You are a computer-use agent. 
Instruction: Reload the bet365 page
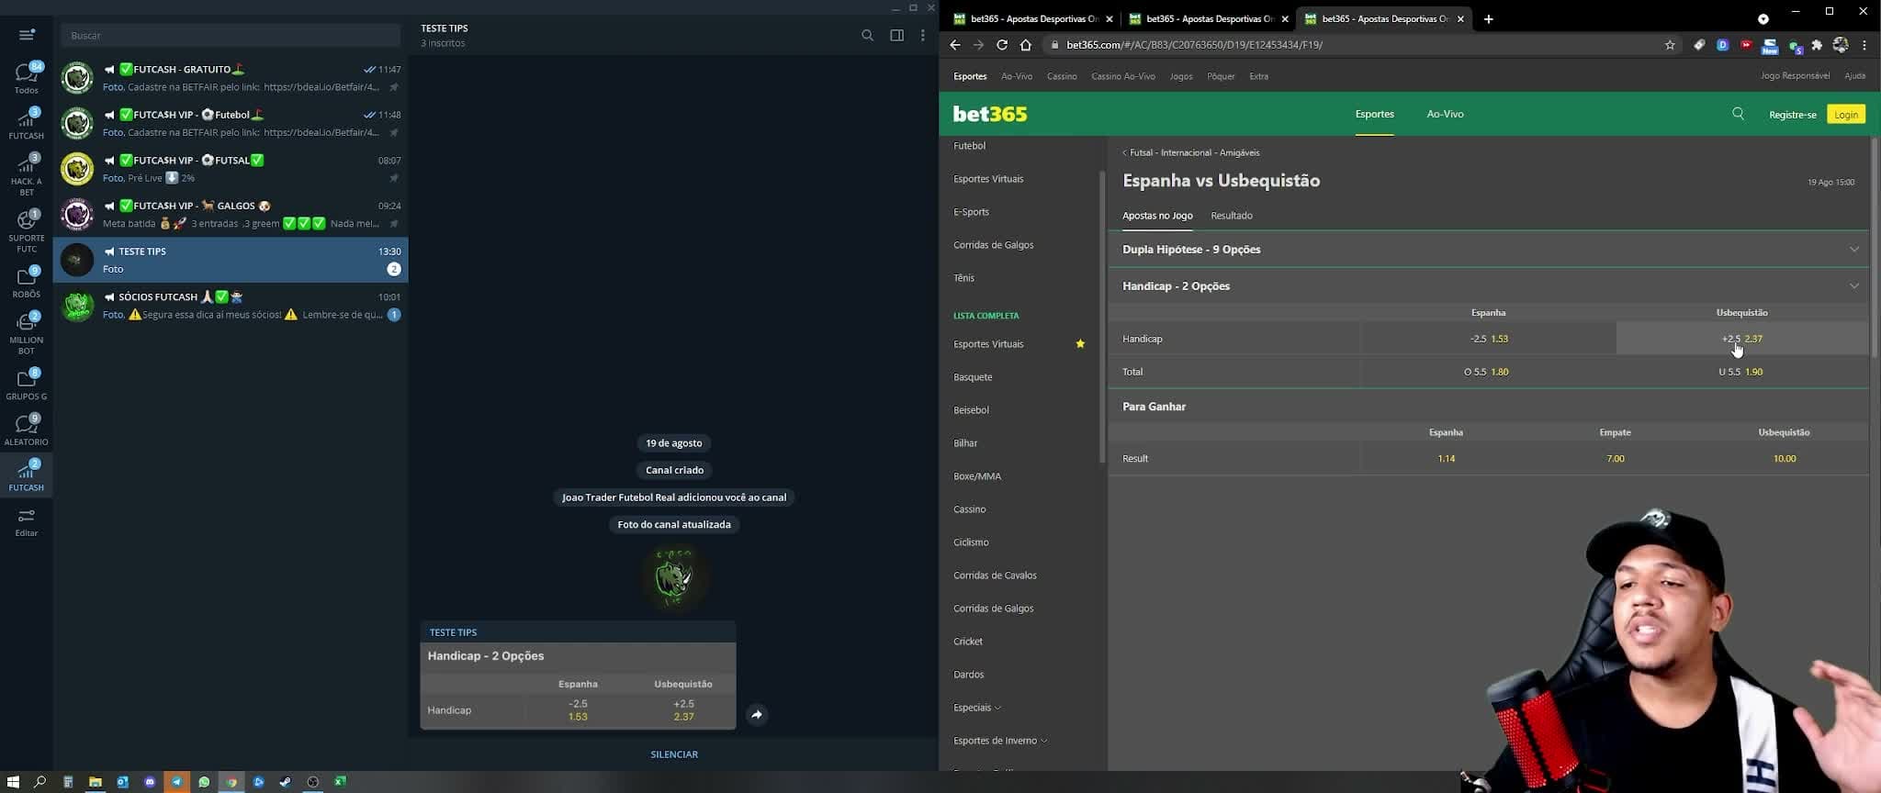1002,44
